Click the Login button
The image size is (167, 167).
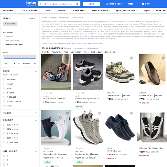92,4
